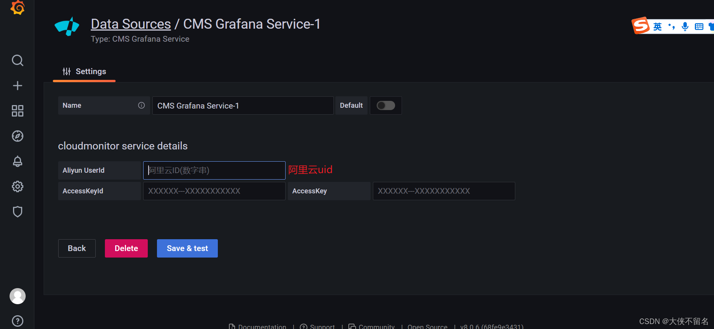Click the Back button

(x=77, y=248)
